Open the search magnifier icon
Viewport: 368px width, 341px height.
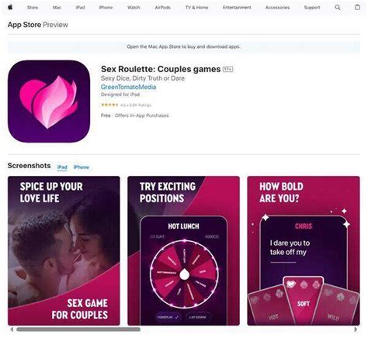point(338,8)
